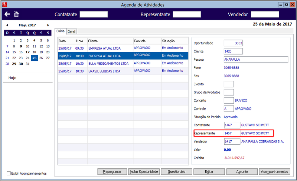297x181 pixels.
Task: Click the 25 de Maio de 2017 date heading
Action: click(x=272, y=24)
